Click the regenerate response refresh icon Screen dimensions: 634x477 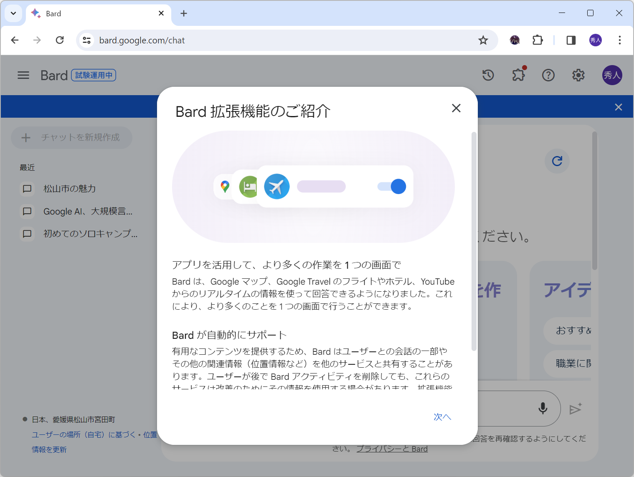click(x=557, y=161)
